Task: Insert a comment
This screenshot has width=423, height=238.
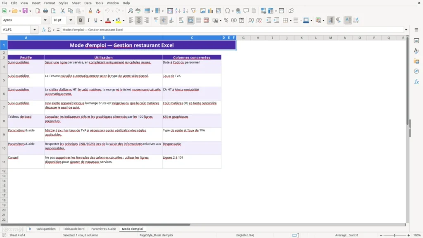Action: (246, 11)
